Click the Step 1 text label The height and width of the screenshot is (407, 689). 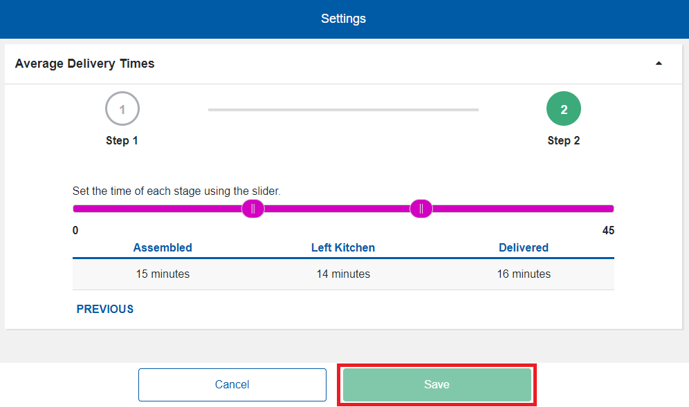[x=122, y=140]
